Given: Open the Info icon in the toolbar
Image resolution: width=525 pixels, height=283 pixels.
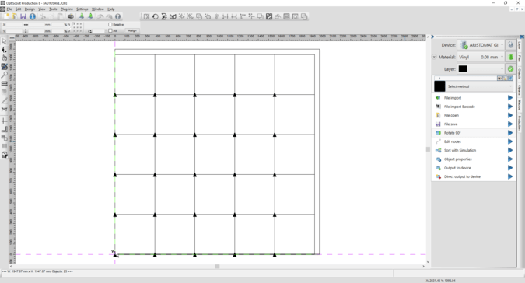Looking at the screenshot, I should (33, 16).
